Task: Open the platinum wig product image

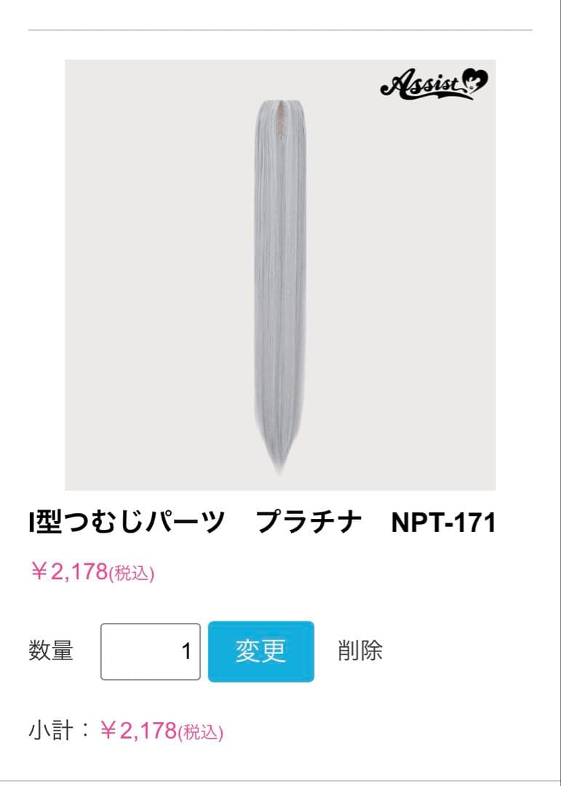Action: [x=280, y=274]
